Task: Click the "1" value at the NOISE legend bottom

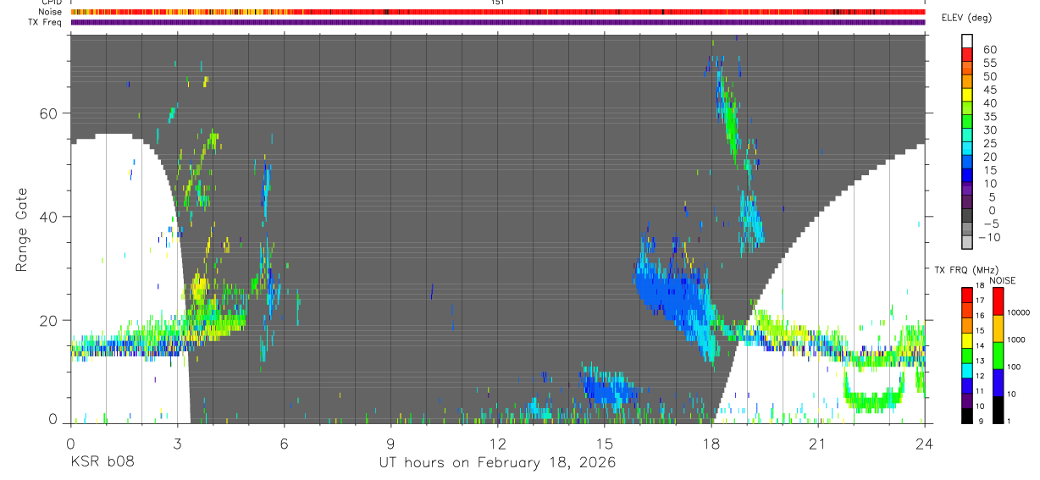Action: pos(1010,421)
